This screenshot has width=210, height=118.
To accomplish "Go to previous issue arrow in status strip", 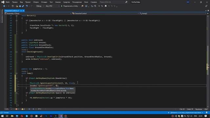I will point(29,109).
